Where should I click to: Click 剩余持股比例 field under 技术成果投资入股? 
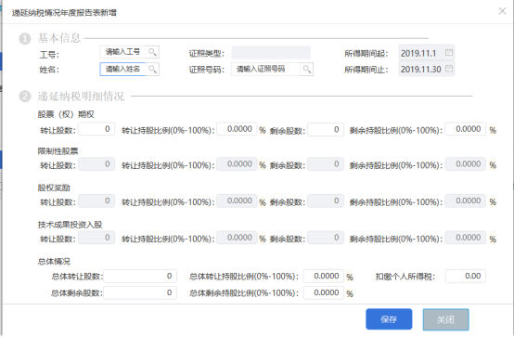pyautogui.click(x=466, y=238)
